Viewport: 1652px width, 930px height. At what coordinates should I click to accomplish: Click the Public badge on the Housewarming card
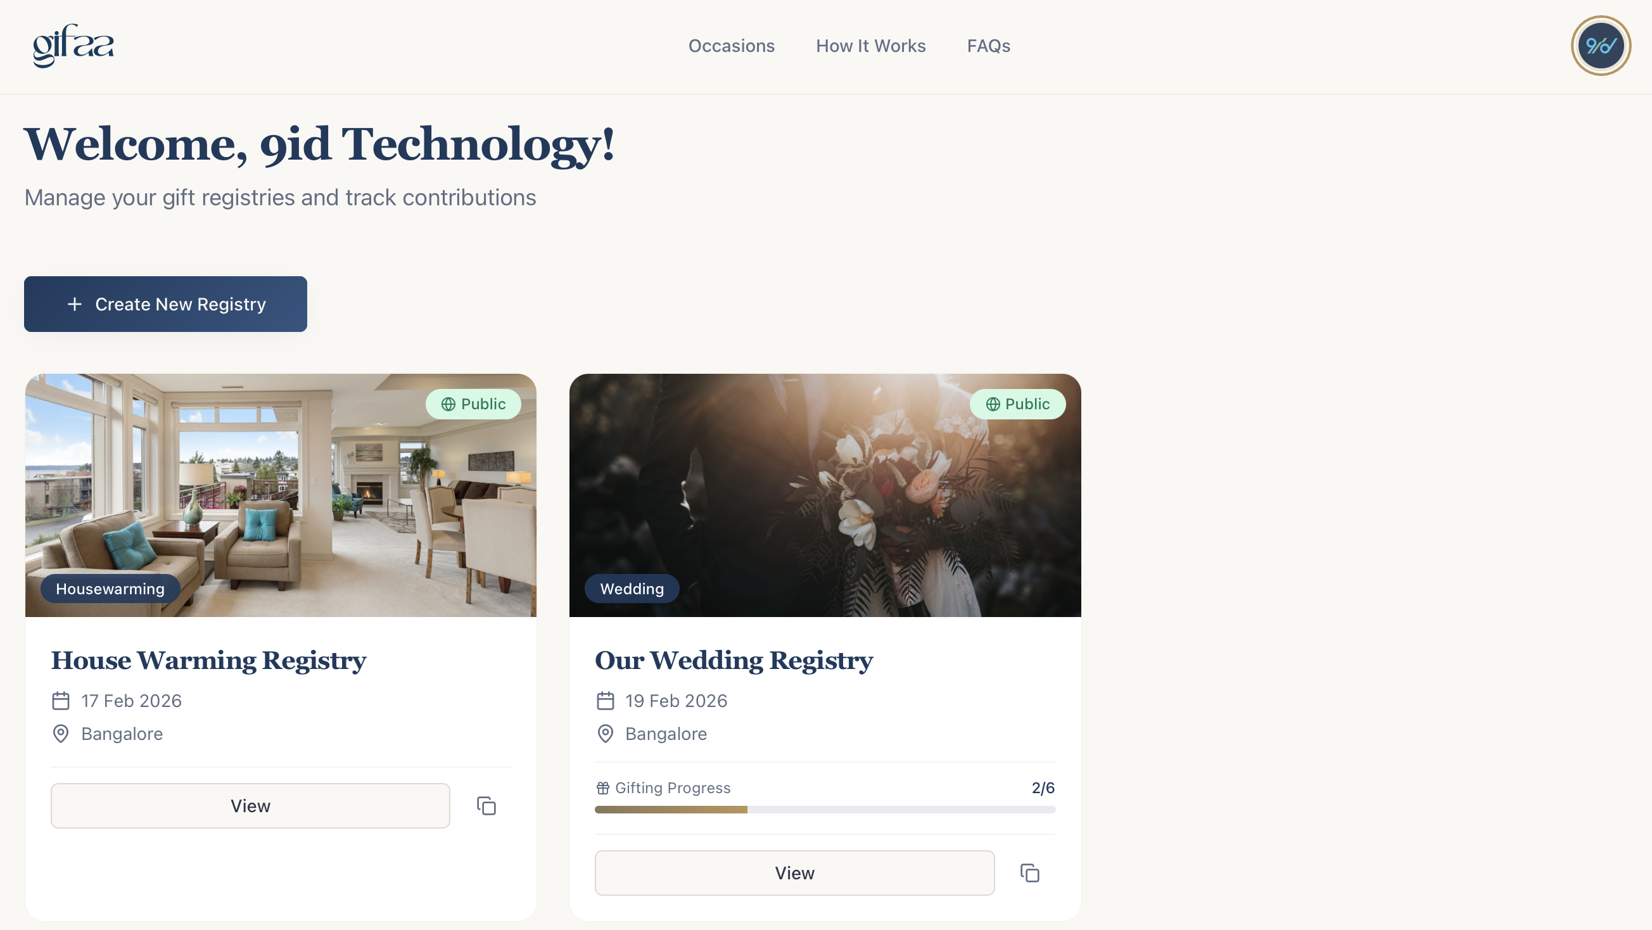(473, 404)
